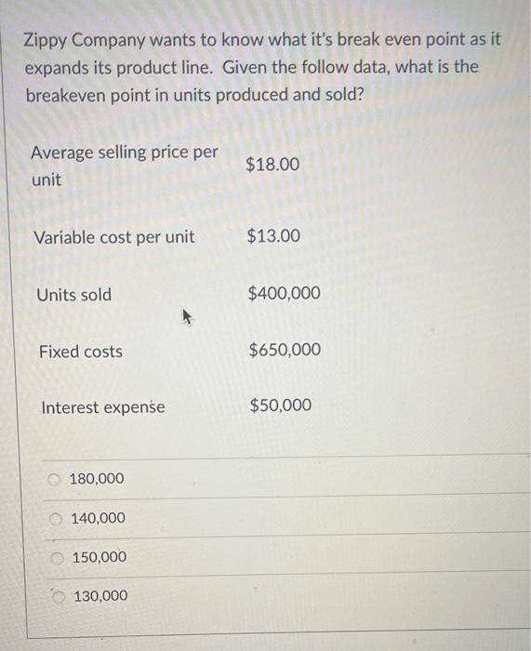
Task: Click the Units sold label
Action: pos(73,295)
